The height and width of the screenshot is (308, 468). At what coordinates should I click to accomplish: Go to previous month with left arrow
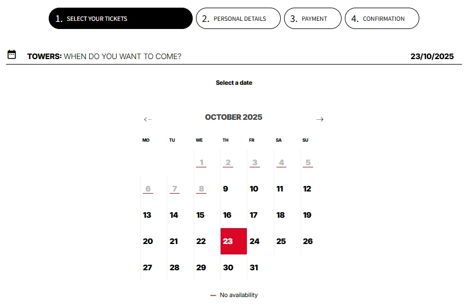tap(147, 119)
